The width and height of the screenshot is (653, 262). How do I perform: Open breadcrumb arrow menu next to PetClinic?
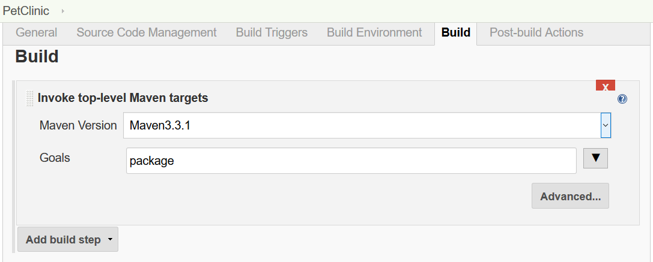(x=63, y=11)
